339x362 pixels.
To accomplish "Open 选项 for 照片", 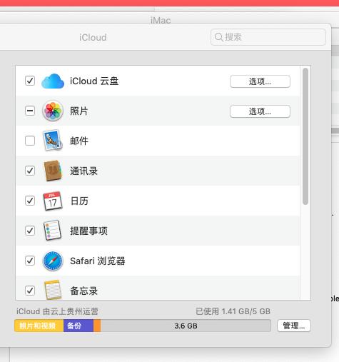I will pos(260,111).
